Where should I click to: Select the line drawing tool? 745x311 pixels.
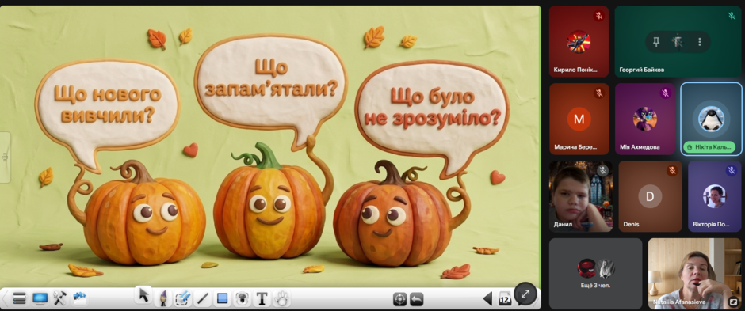[x=203, y=298]
